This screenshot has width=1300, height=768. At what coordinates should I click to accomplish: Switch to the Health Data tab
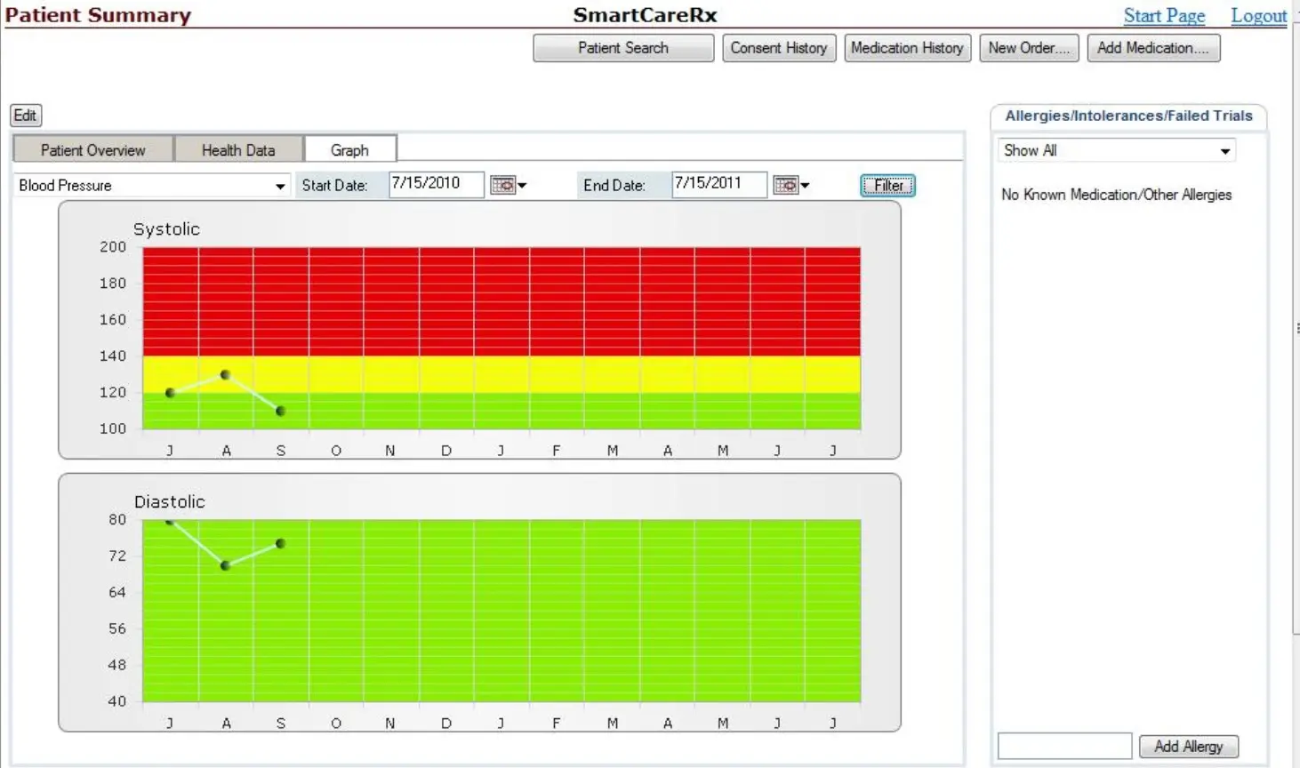pos(238,148)
